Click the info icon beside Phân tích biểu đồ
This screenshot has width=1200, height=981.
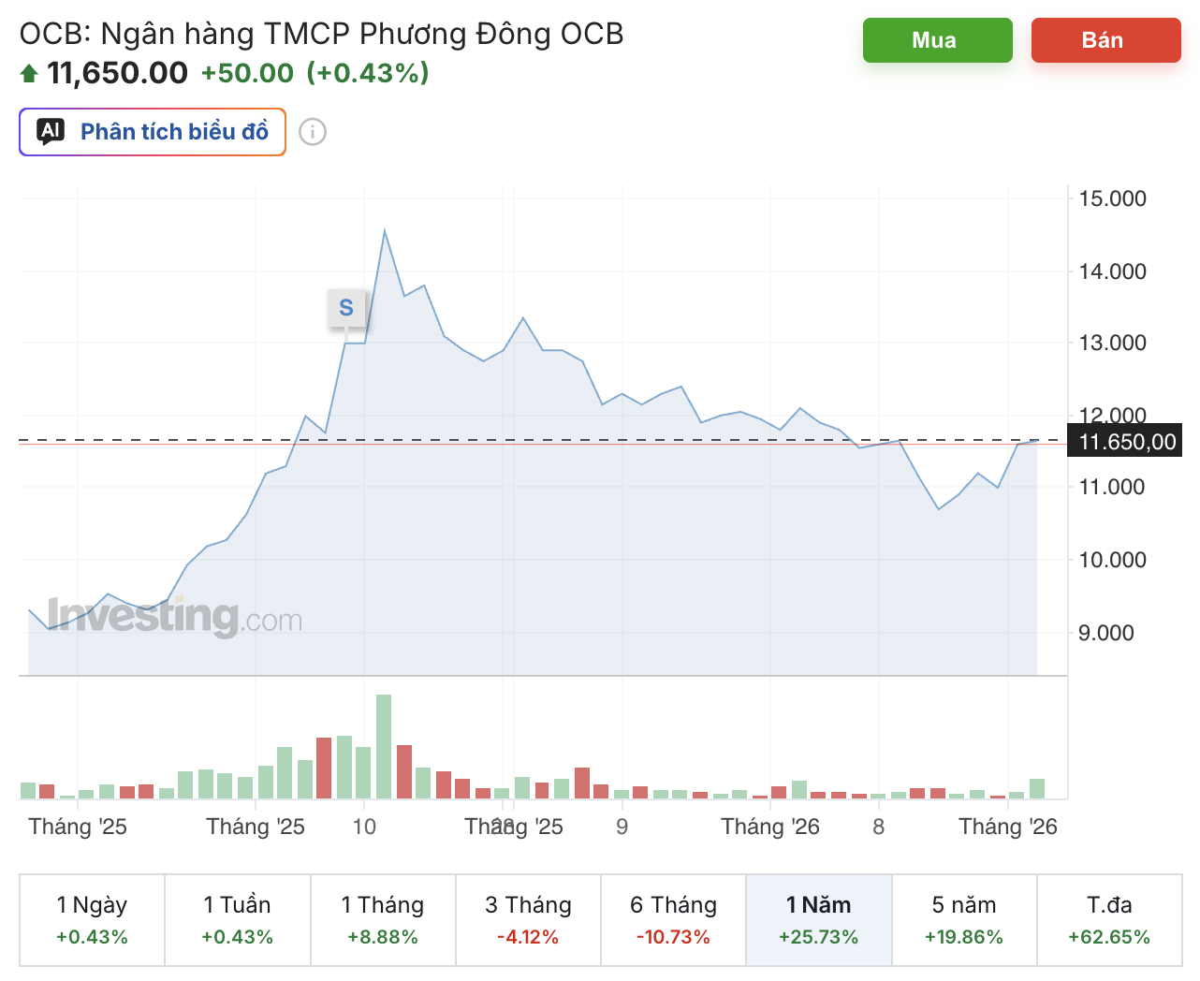pos(313,132)
